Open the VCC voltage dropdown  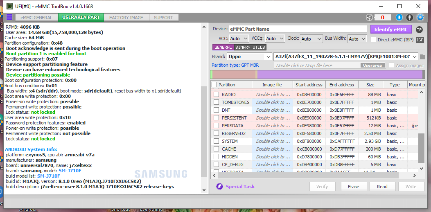tap(239, 39)
